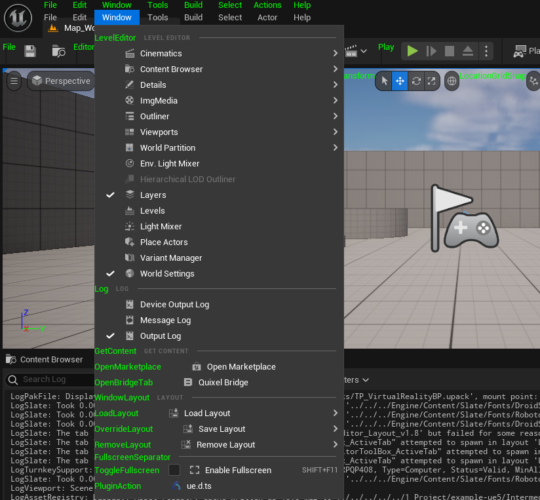540x500 pixels.
Task: Tick the Enable Fullscreen checkbox
Action: click(x=174, y=470)
